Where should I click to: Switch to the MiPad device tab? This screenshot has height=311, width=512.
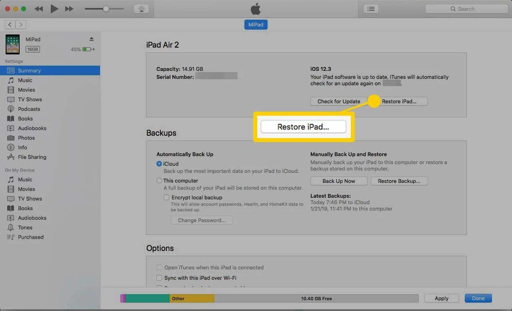pos(256,24)
